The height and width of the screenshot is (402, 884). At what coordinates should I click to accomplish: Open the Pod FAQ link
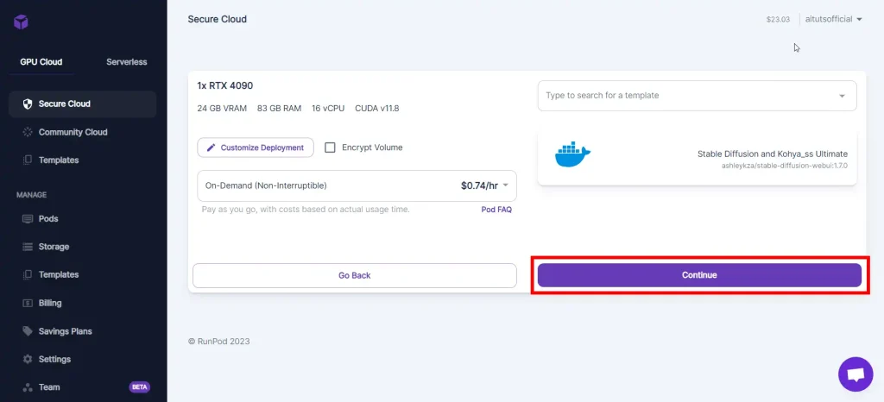pyautogui.click(x=496, y=210)
